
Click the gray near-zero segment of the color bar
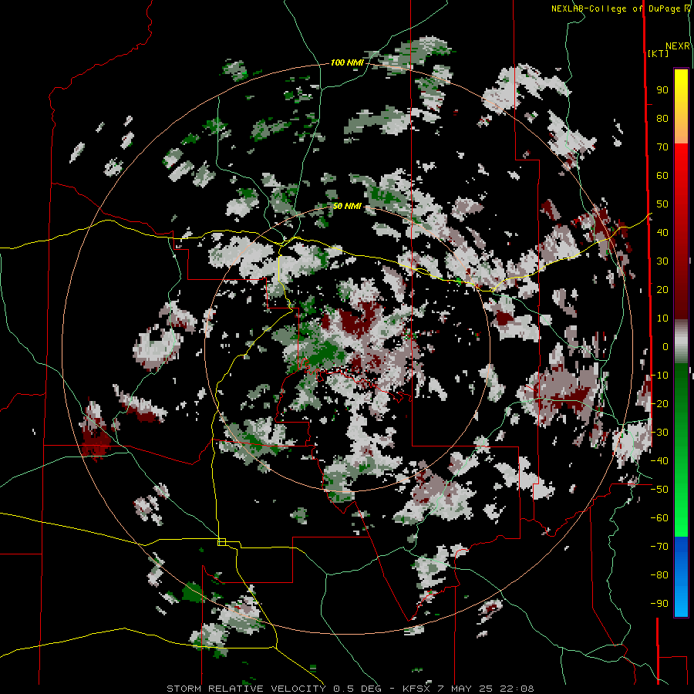681,342
